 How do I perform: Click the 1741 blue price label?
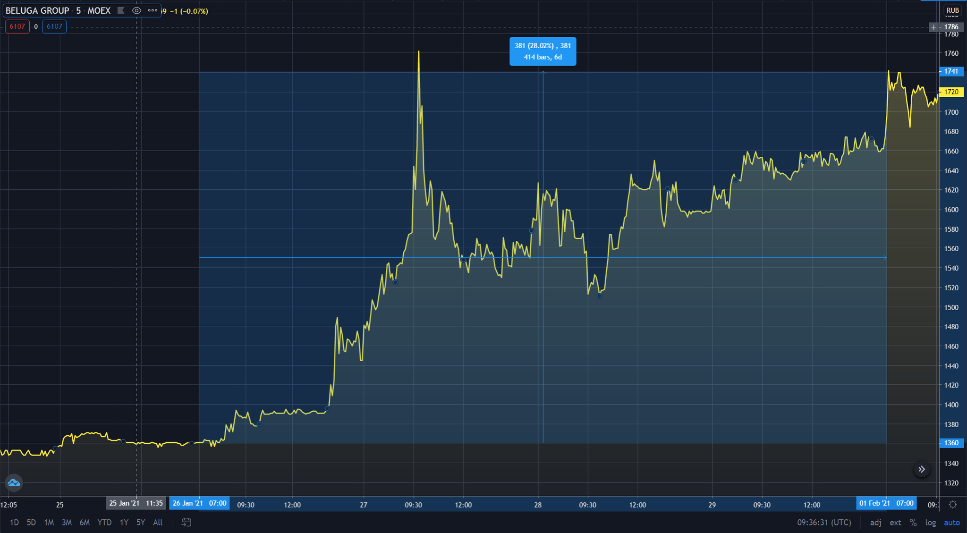click(951, 71)
